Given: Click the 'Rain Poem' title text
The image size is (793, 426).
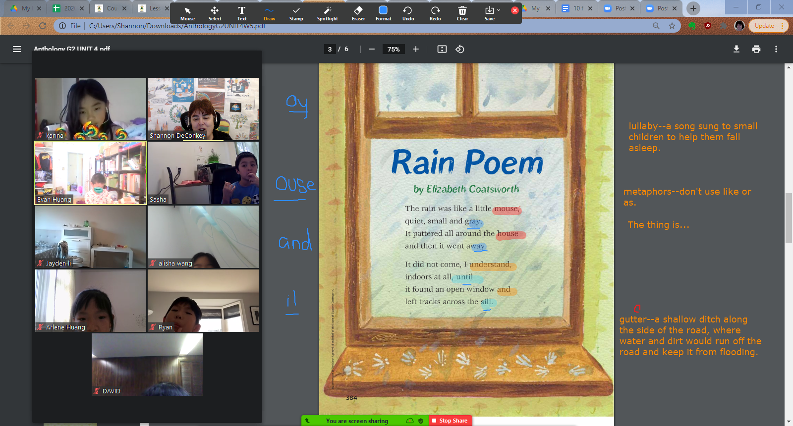Looking at the screenshot, I should [x=467, y=162].
